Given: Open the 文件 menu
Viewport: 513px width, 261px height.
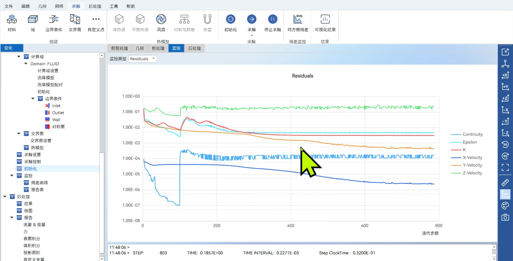Looking at the screenshot, I should pyautogui.click(x=9, y=6).
